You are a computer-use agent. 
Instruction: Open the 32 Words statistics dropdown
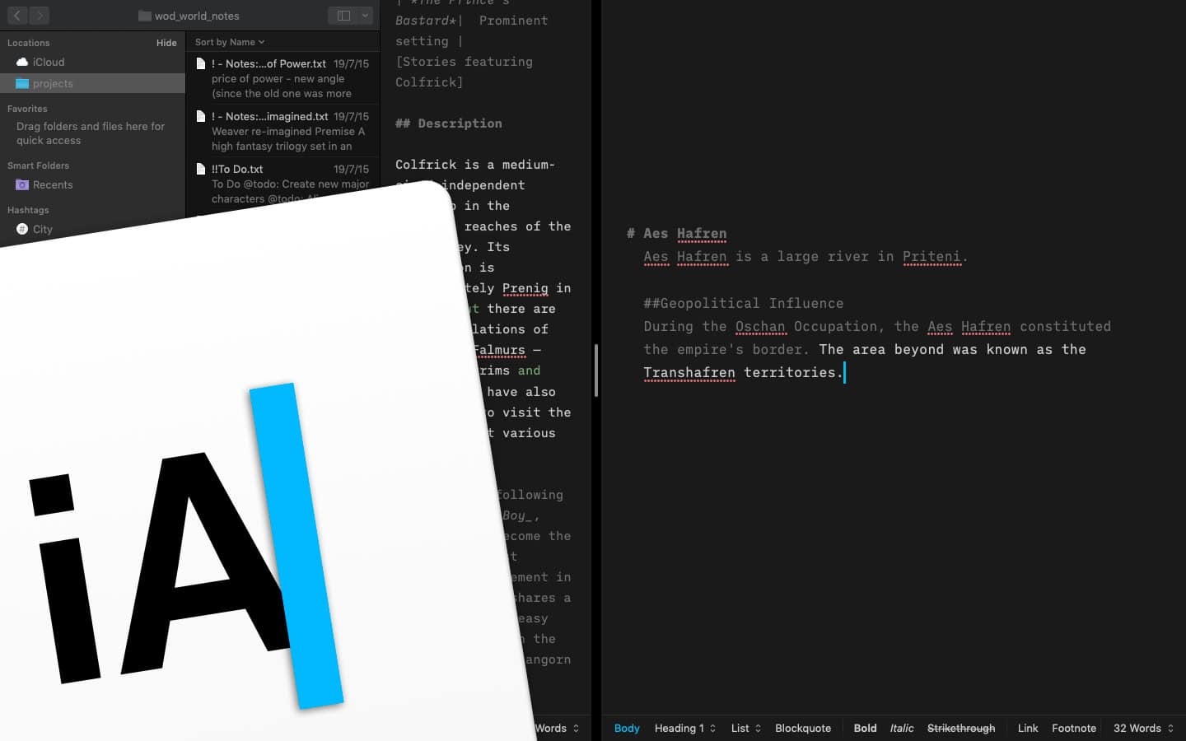(1143, 728)
